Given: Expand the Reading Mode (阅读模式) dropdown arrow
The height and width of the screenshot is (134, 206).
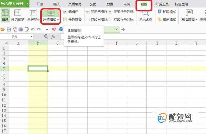Looking at the screenshot, I should tap(58, 20).
